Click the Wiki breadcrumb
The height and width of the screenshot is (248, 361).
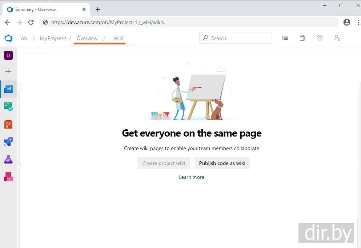click(x=119, y=38)
